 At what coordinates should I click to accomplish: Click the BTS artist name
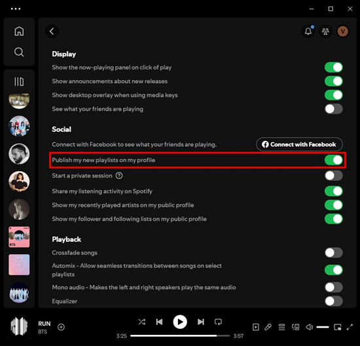point(43,332)
